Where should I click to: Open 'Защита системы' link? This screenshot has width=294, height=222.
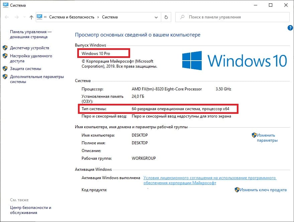pyautogui.click(x=25, y=69)
